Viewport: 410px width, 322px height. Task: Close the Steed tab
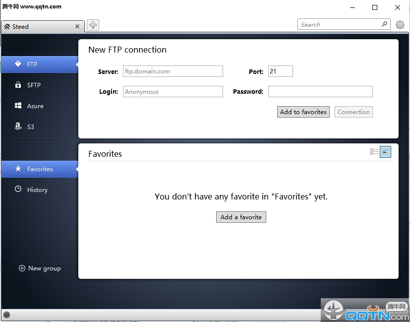[x=77, y=27]
